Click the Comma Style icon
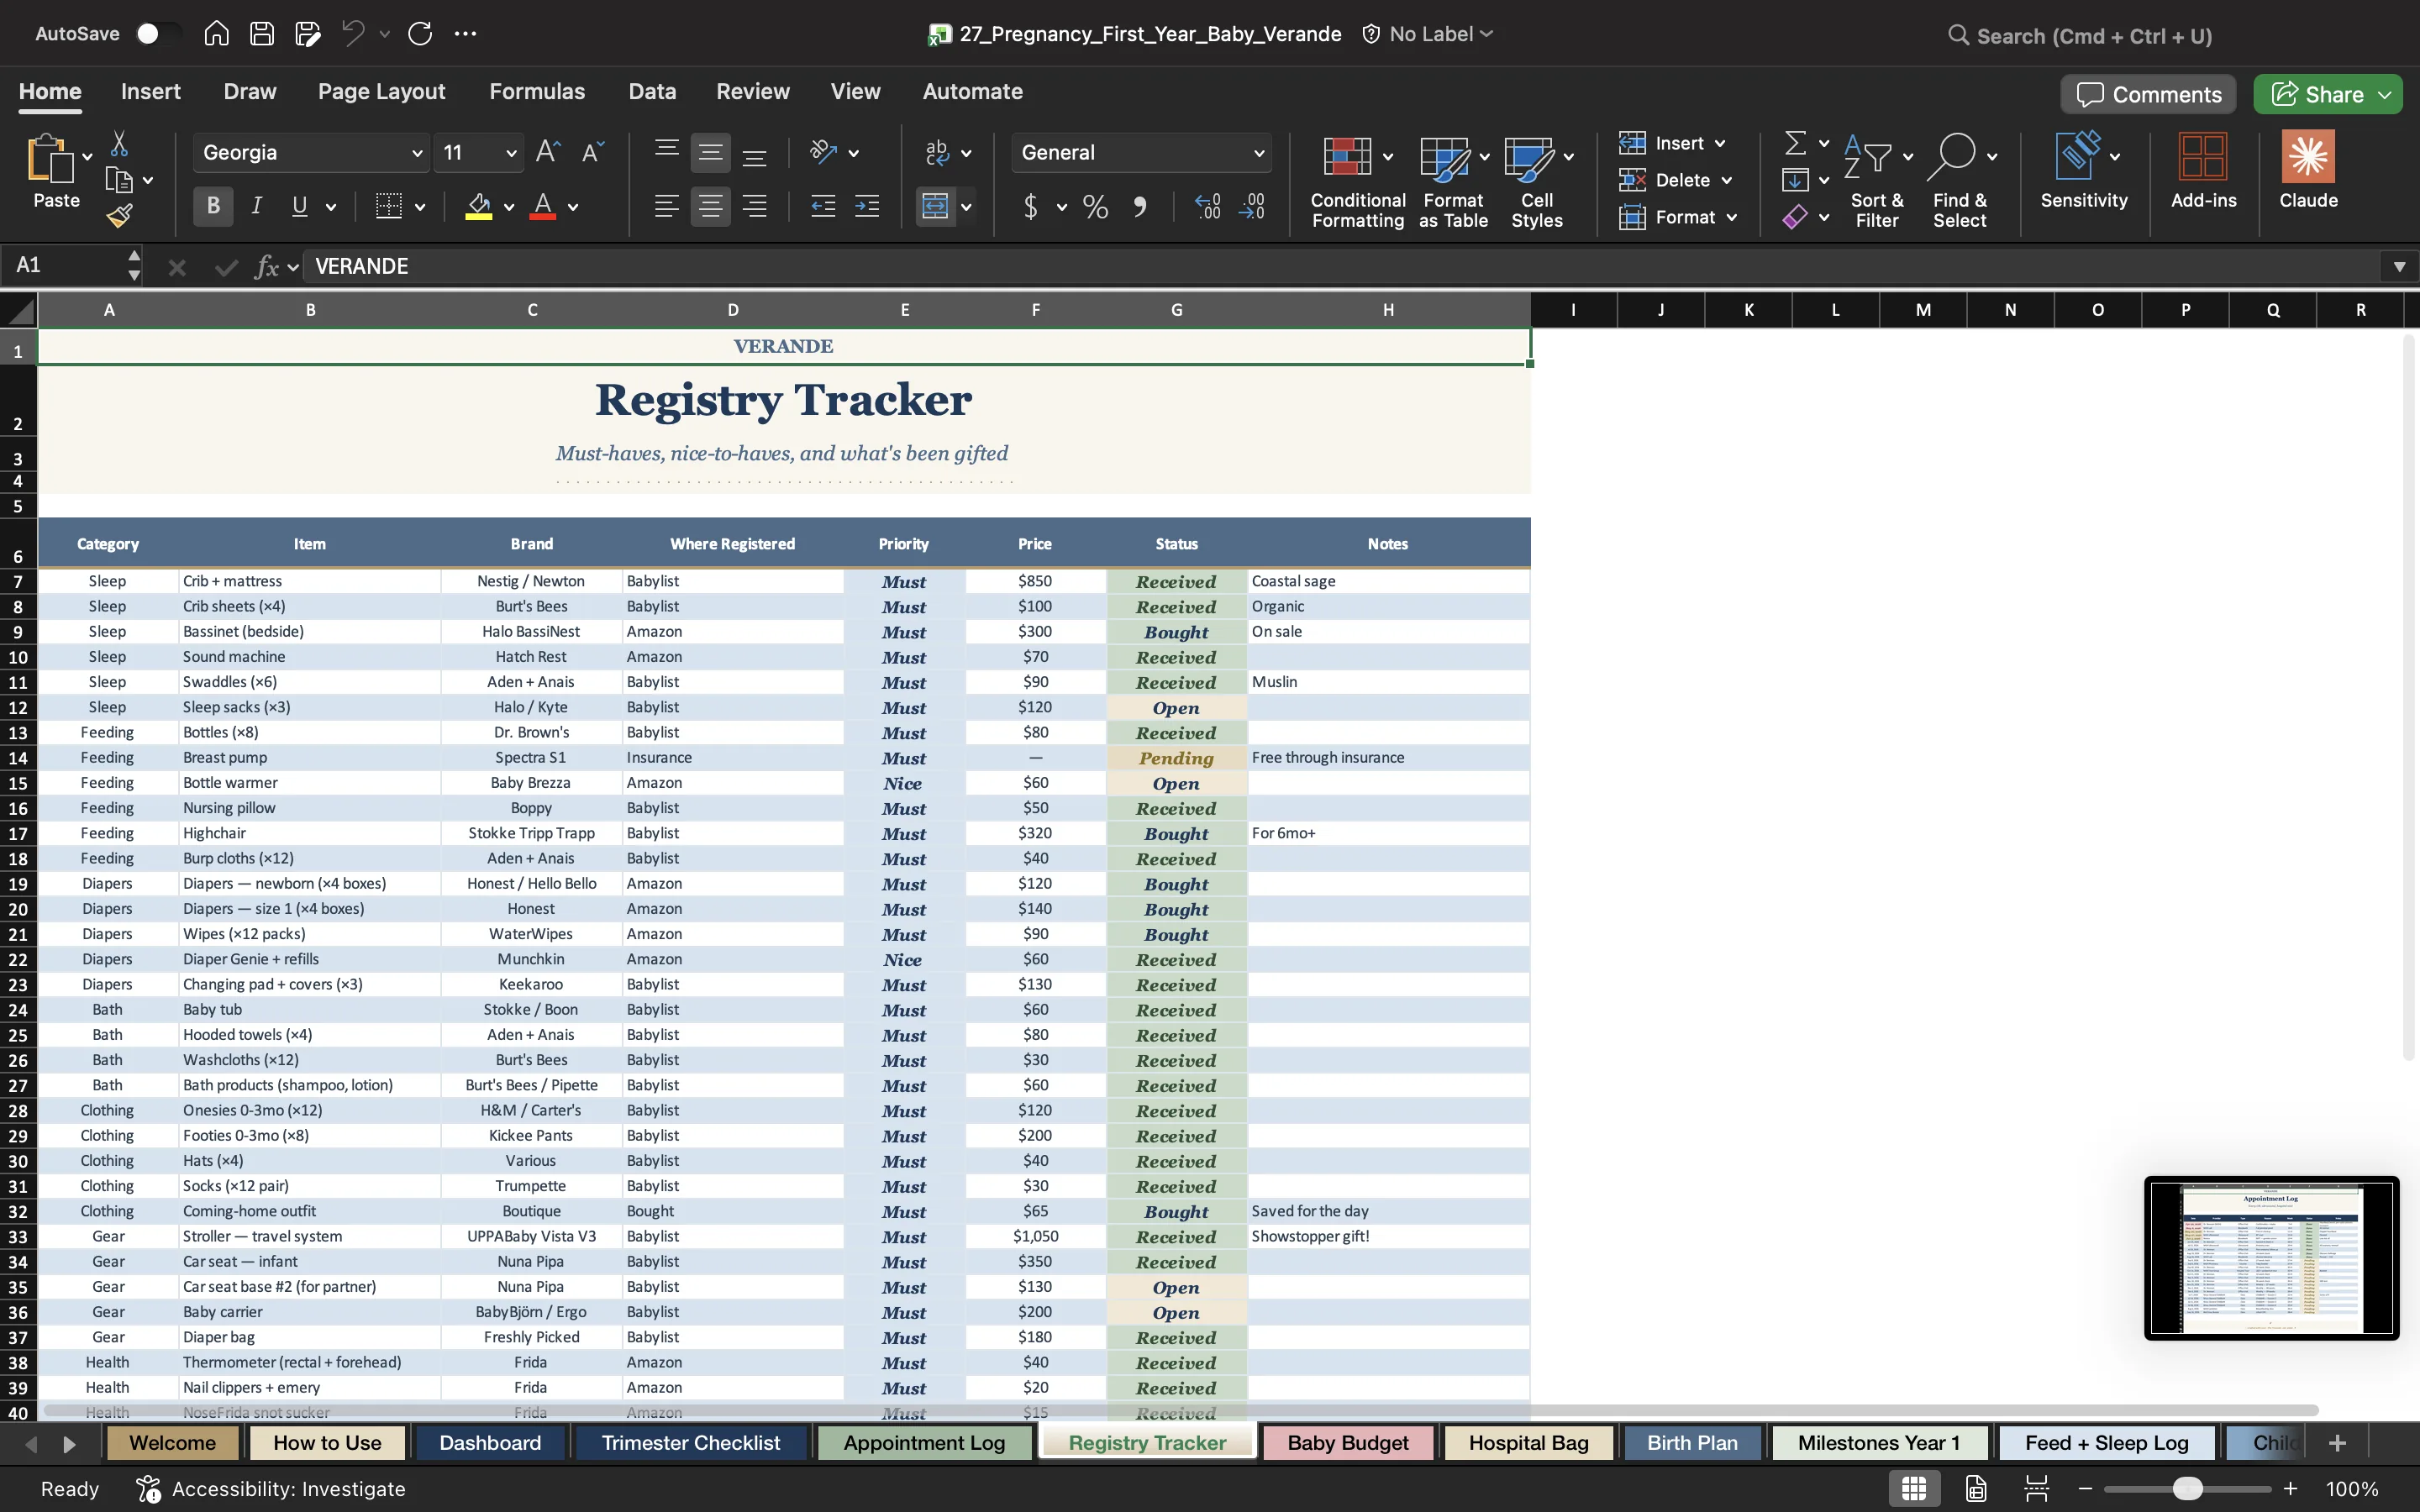Screen dimensions: 2420x1512 (x=1140, y=207)
